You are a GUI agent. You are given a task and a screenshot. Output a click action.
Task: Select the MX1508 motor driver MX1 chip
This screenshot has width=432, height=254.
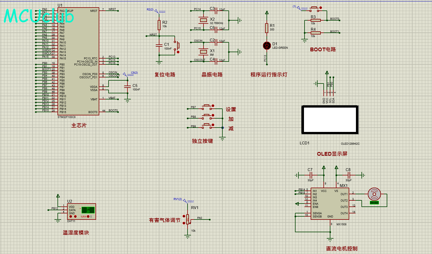coord(330,204)
